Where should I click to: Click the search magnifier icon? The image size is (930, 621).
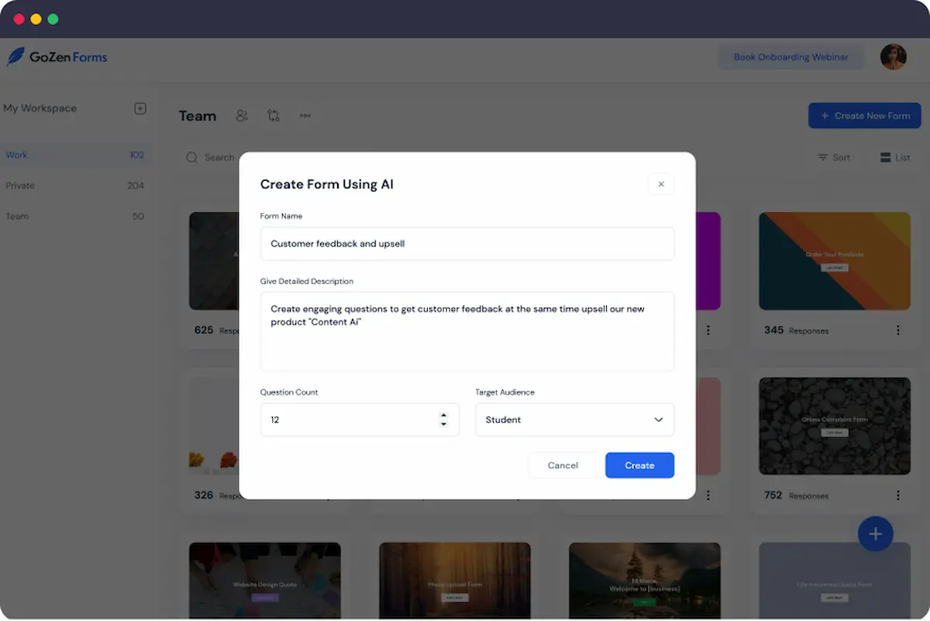[191, 157]
